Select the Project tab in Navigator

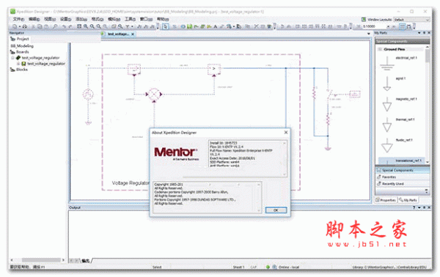(x=20, y=39)
